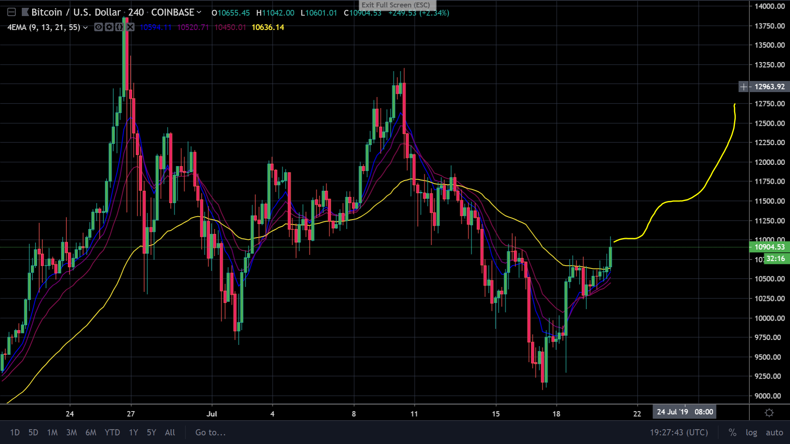790x444 pixels.
Task: Expand the 4EMA indicator dropdown arrow
Action: (x=85, y=28)
